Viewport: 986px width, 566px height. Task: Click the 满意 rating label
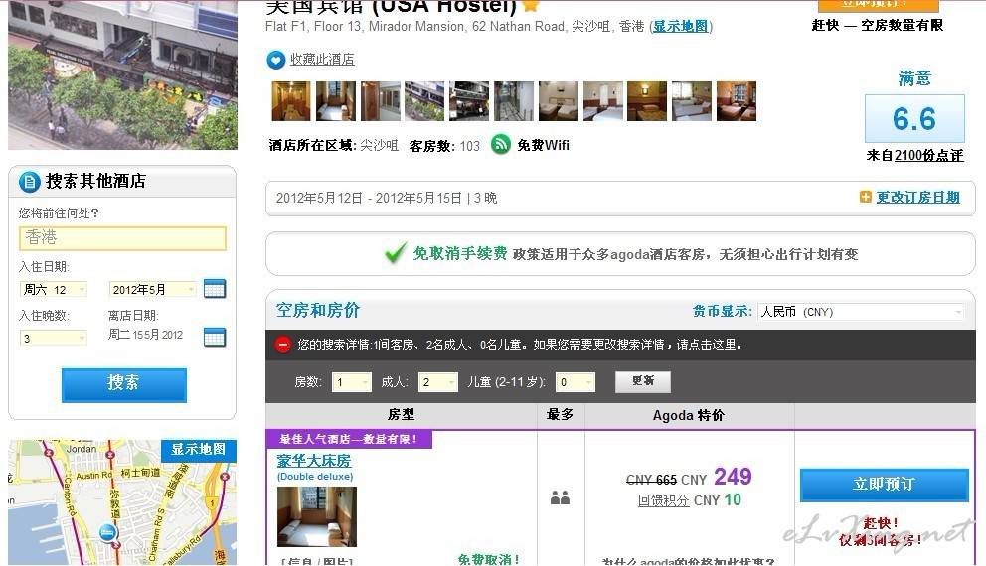[x=914, y=79]
